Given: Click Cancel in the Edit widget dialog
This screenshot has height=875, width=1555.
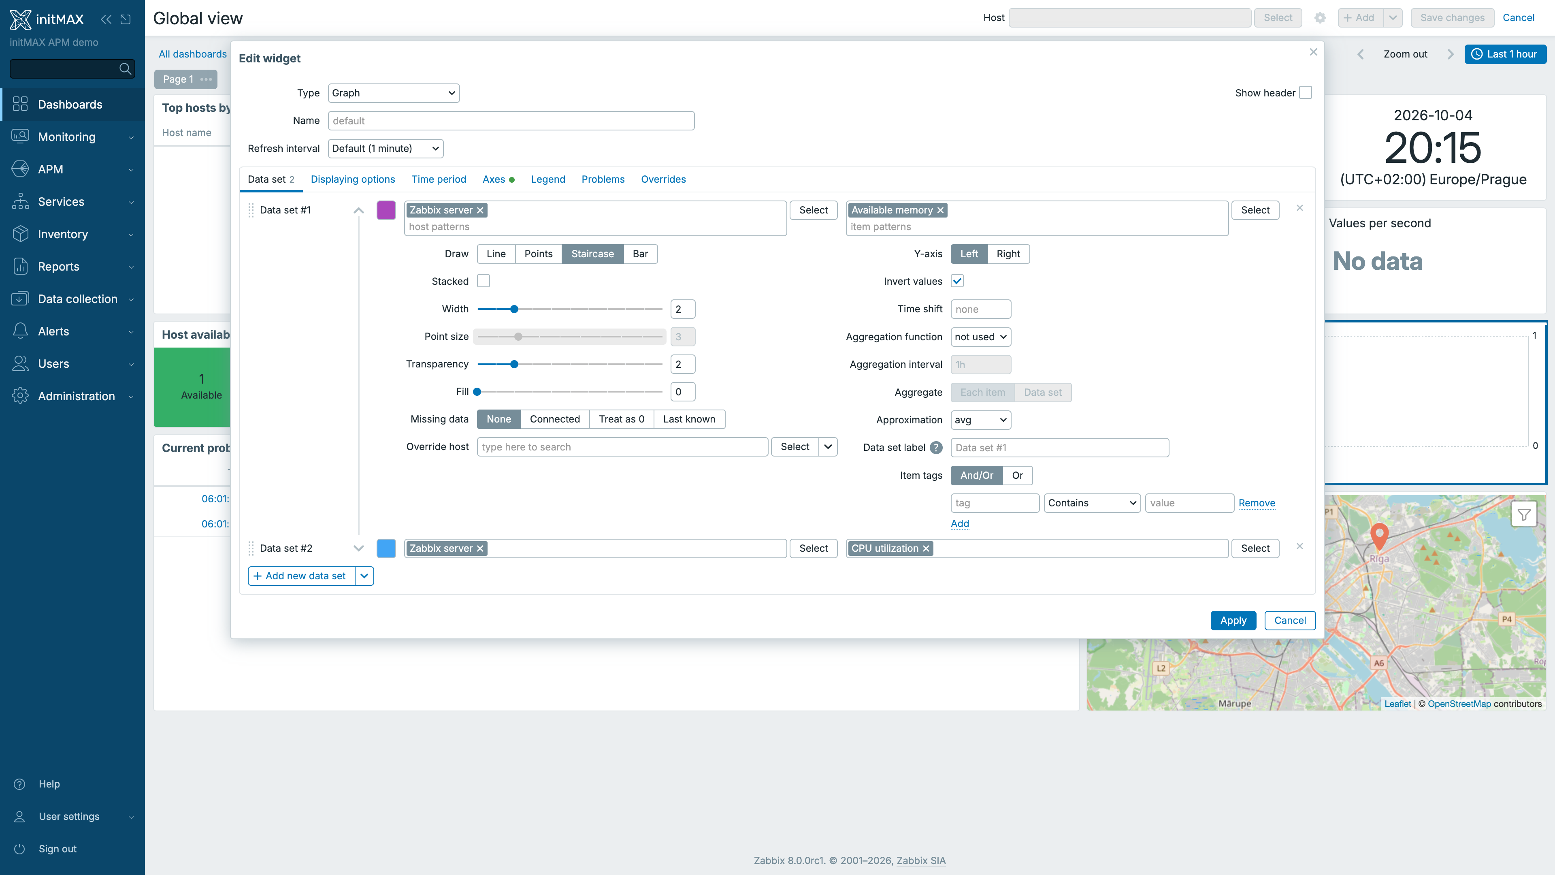Looking at the screenshot, I should 1290,620.
